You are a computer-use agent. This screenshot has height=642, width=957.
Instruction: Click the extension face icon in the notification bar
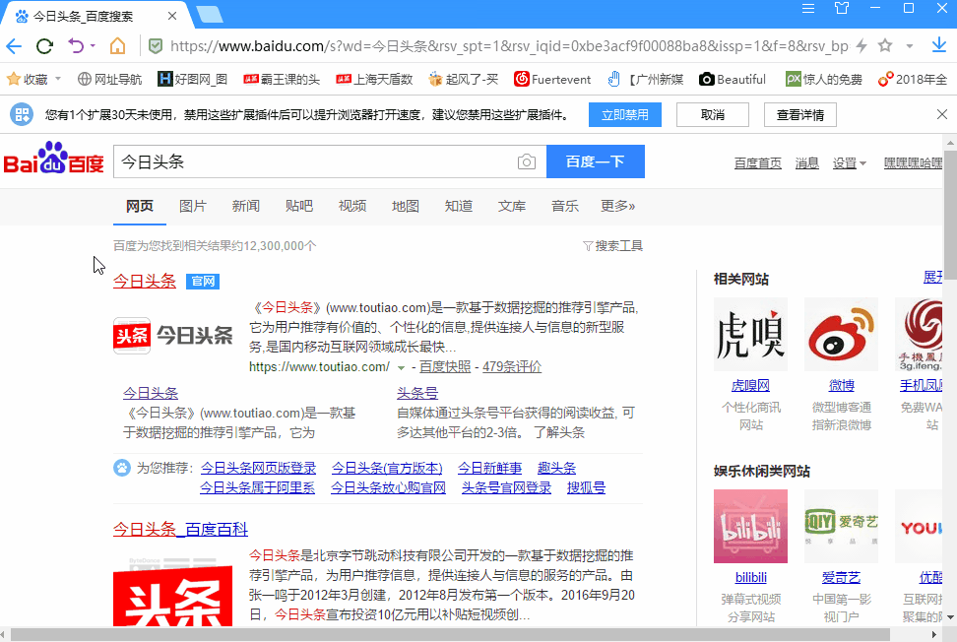pos(23,114)
